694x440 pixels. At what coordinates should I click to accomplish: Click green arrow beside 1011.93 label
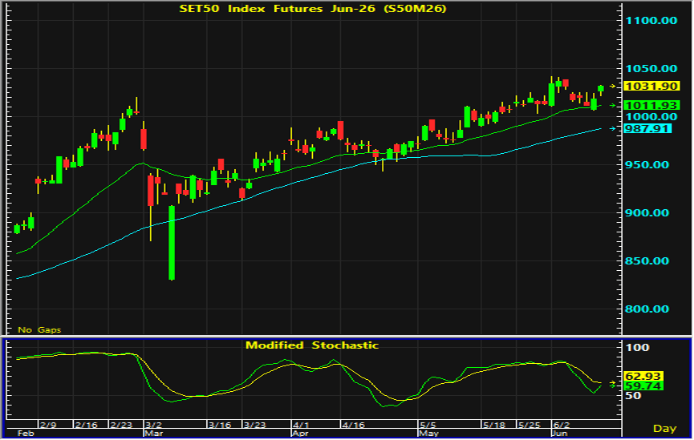point(613,105)
